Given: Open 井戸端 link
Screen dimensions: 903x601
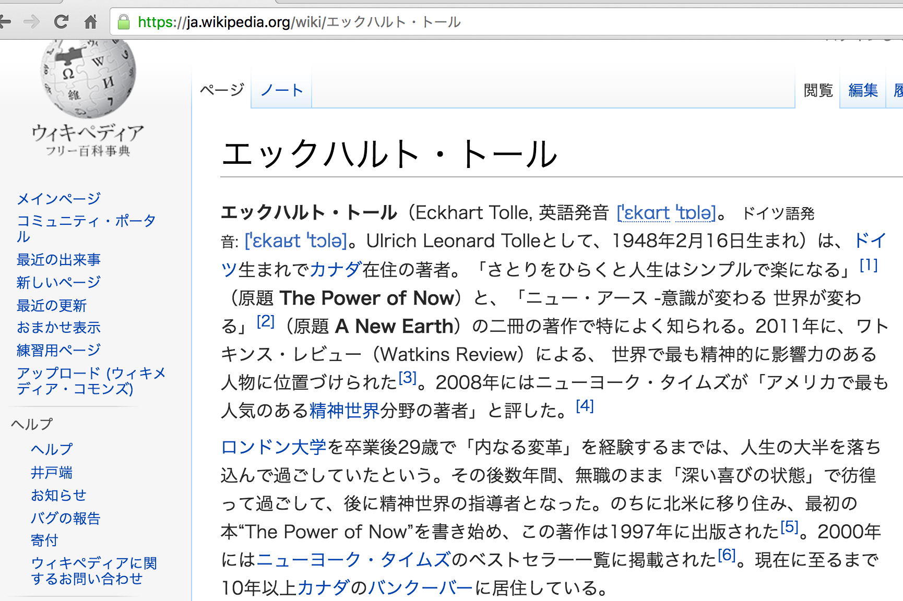Looking at the screenshot, I should [x=52, y=473].
